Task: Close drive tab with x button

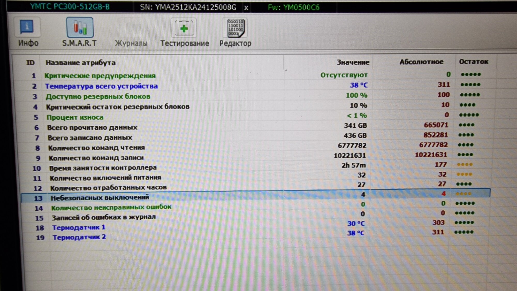Action: tap(246, 8)
